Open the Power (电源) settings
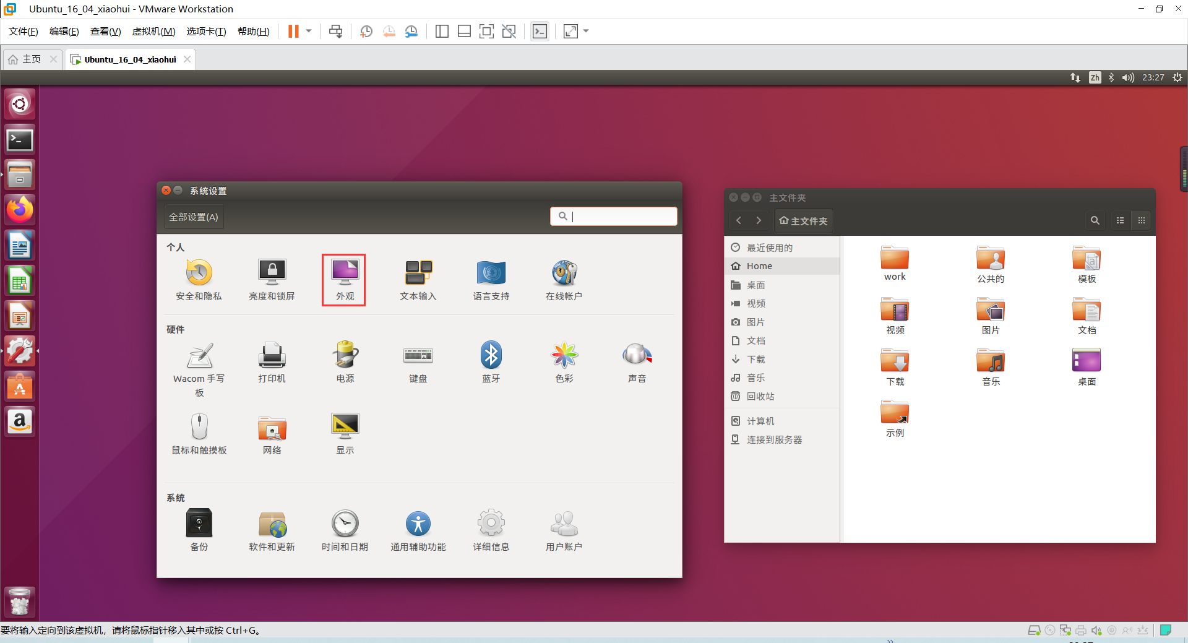Viewport: 1188px width, 643px height. point(345,362)
